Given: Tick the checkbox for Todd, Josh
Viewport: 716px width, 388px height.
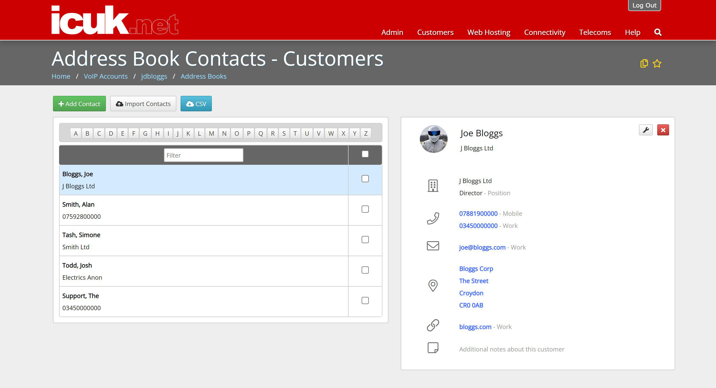Looking at the screenshot, I should point(365,270).
